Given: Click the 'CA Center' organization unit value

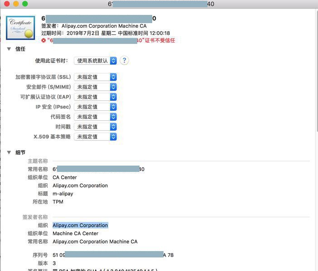Looking at the screenshot, I should (65, 177).
